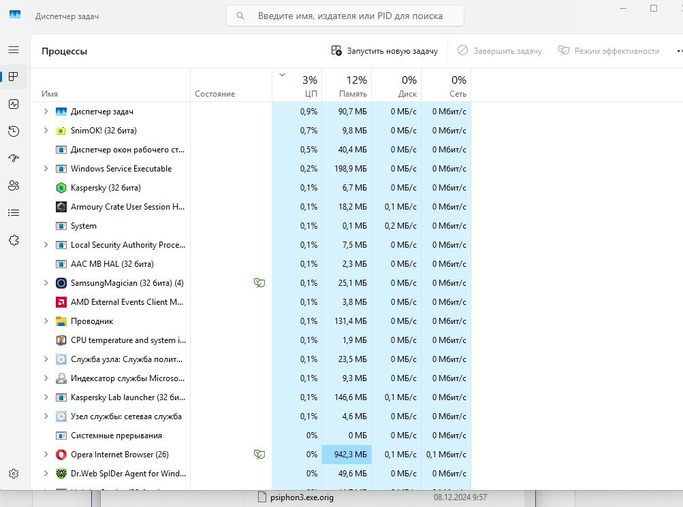The height and width of the screenshot is (507, 683).
Task: Click the search magnifier icon
Action: point(240,16)
